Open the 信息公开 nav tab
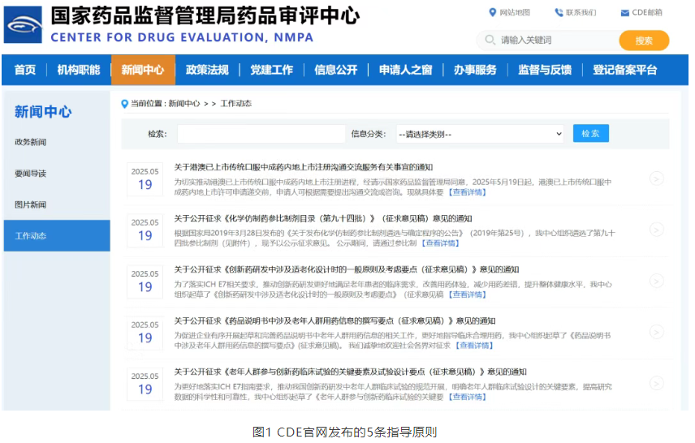 coord(336,70)
